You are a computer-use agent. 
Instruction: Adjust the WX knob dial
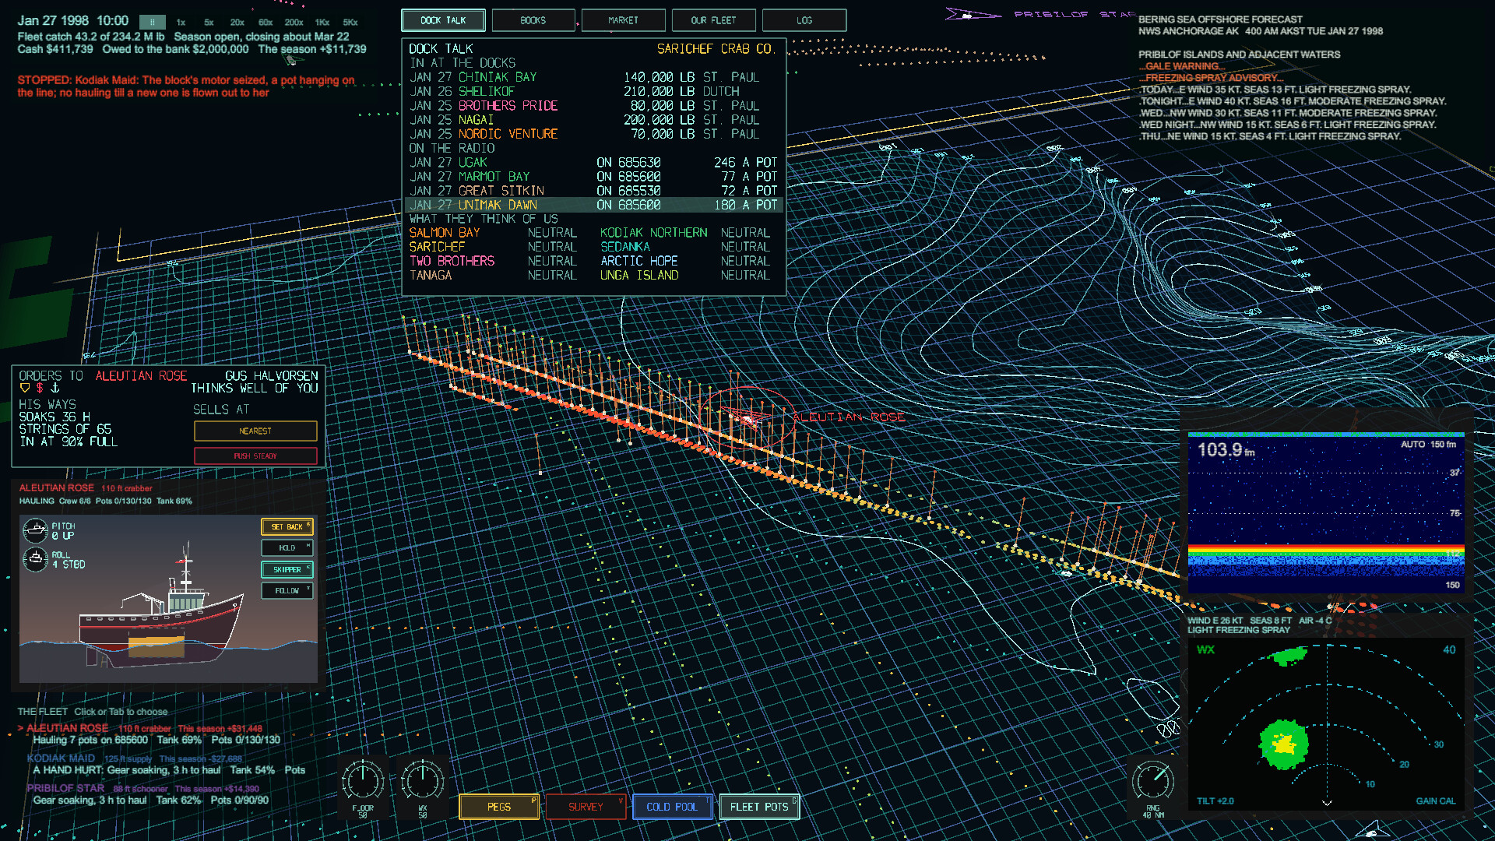point(422,780)
